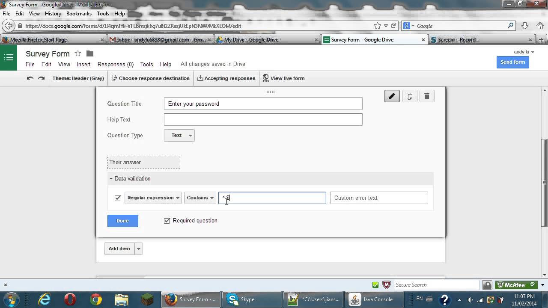Open the Question Type Text dropdown

pos(179,135)
